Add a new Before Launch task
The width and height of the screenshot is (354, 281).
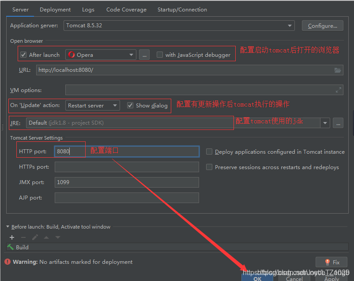(11, 237)
